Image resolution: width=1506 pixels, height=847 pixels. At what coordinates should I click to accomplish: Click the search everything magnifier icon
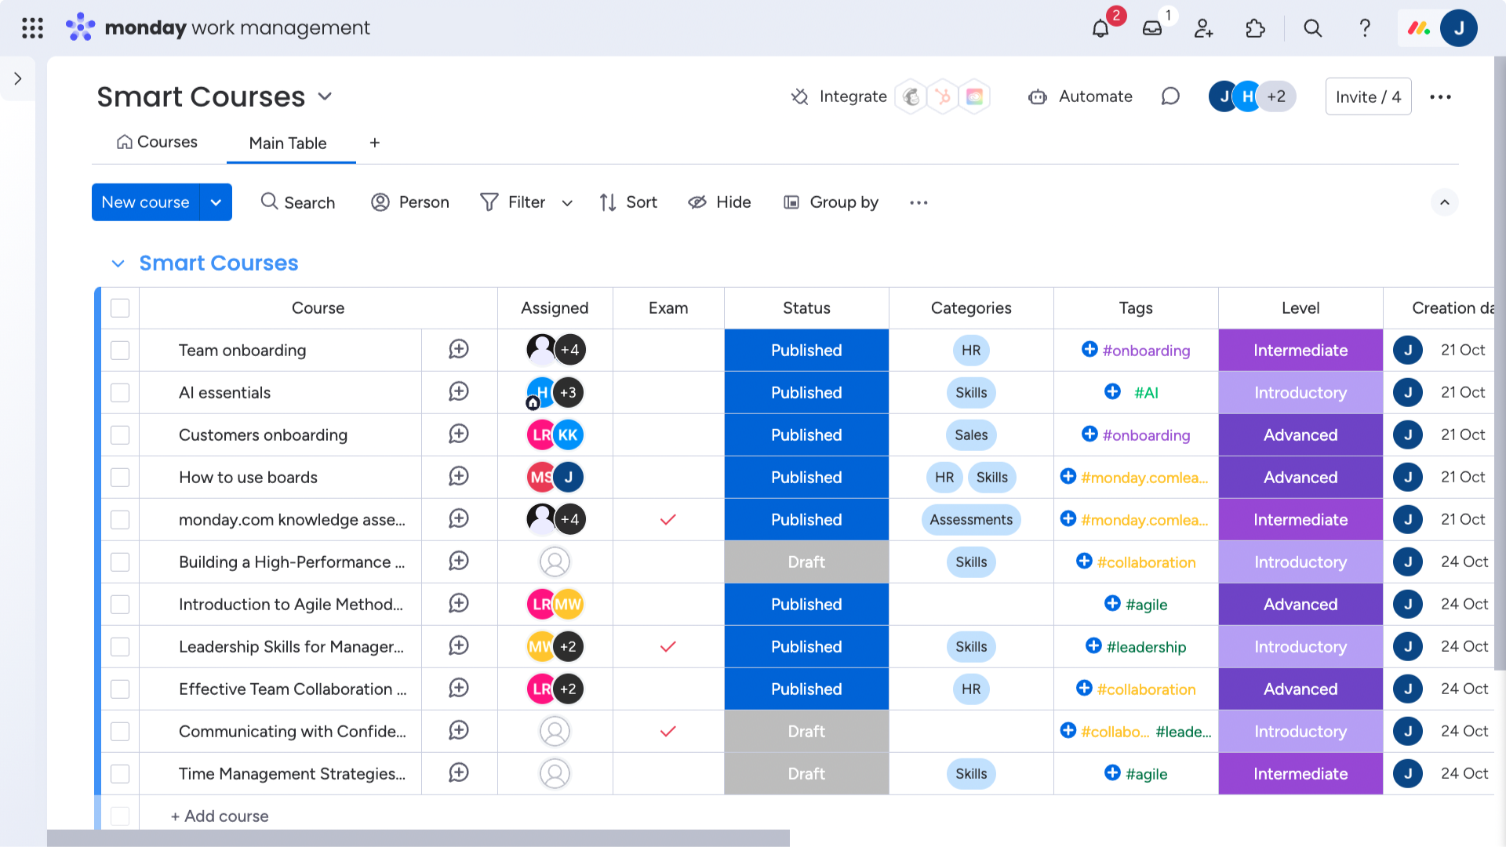click(1312, 29)
